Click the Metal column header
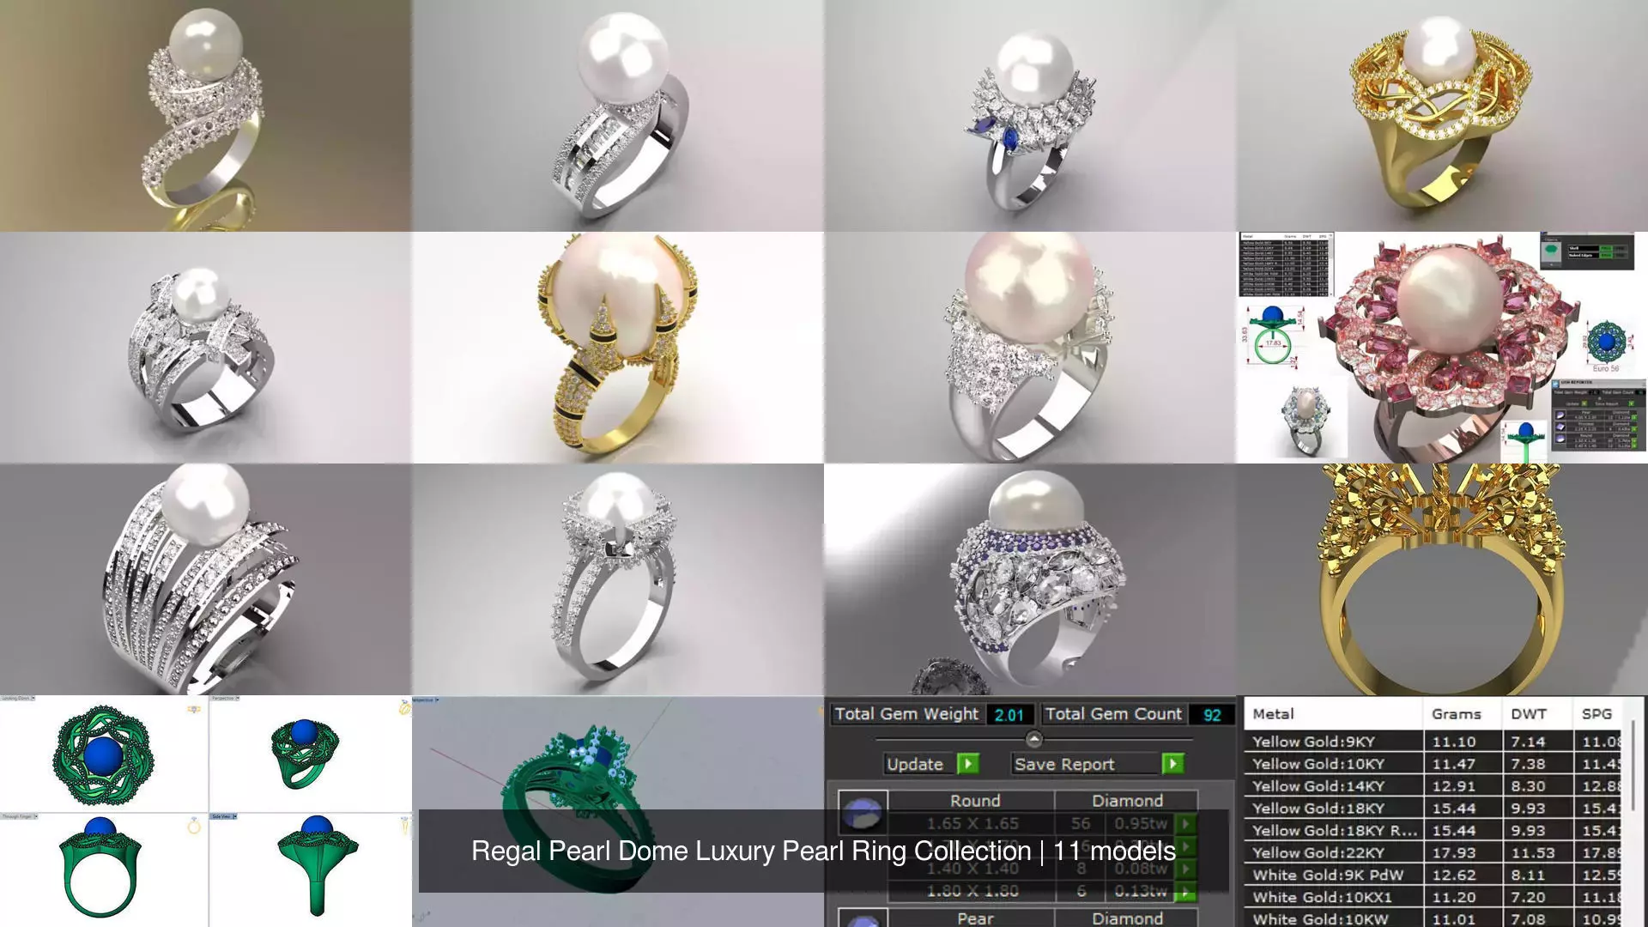The height and width of the screenshot is (927, 1648). pyautogui.click(x=1274, y=713)
